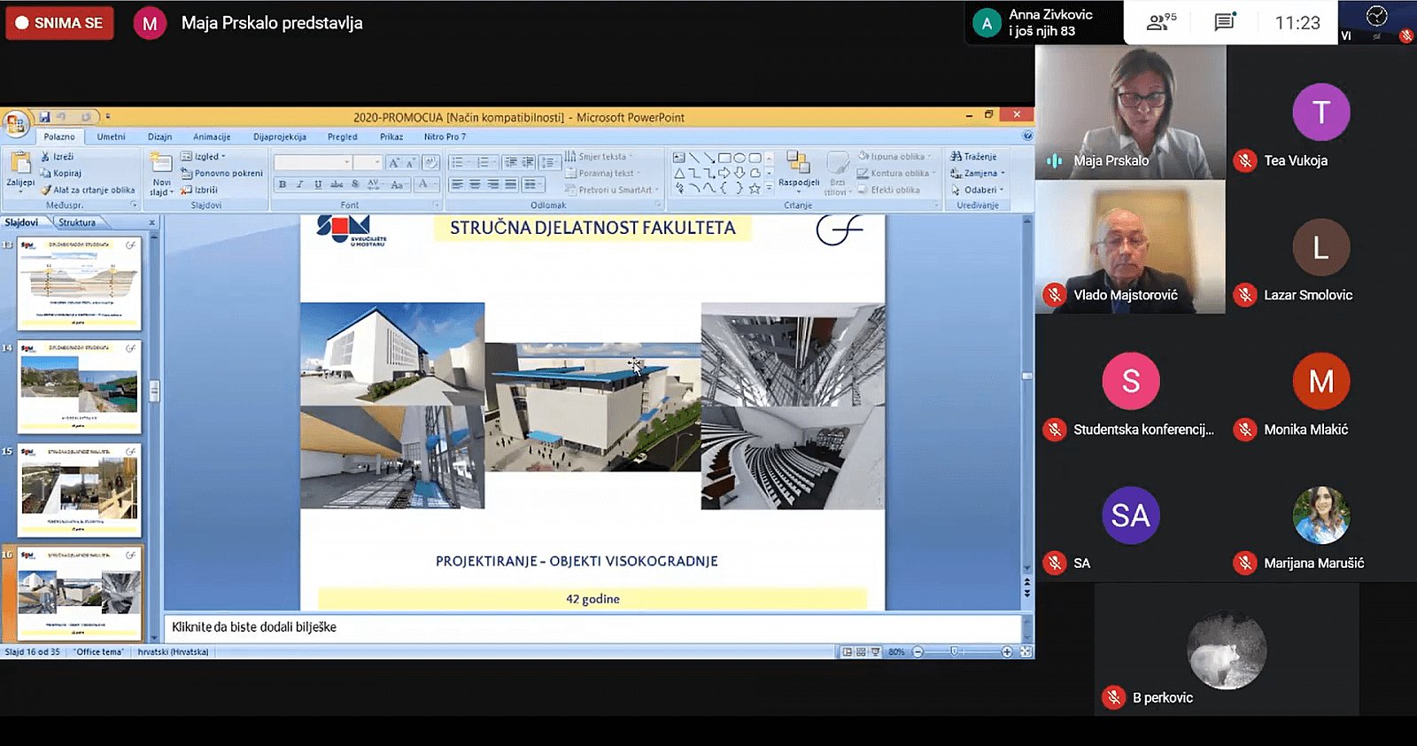Open the Dijaprojekcija ribbon tab
The height and width of the screenshot is (746, 1417).
(279, 137)
